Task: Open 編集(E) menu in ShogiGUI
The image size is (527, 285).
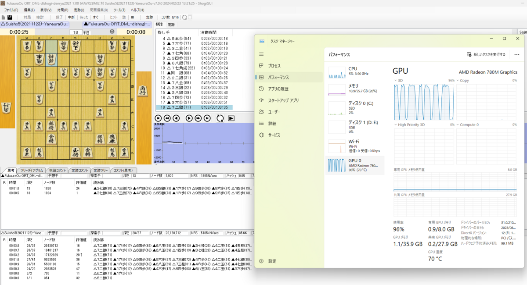Action: 29,10
